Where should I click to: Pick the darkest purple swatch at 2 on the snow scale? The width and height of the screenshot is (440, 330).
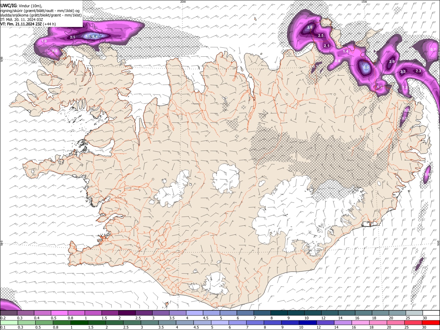click(x=126, y=313)
